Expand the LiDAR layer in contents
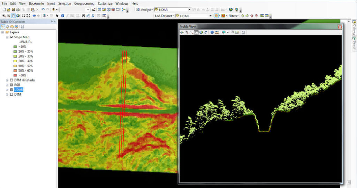The height and width of the screenshot is (188, 357). (7, 90)
